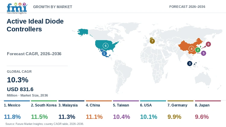Click the Million · Market Size, 2036 caption

click(27, 95)
